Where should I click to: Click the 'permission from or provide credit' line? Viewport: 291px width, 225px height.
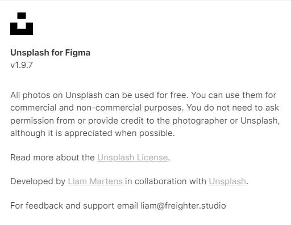(77, 121)
